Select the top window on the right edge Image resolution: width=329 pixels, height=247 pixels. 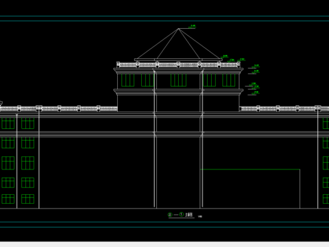point(326,123)
